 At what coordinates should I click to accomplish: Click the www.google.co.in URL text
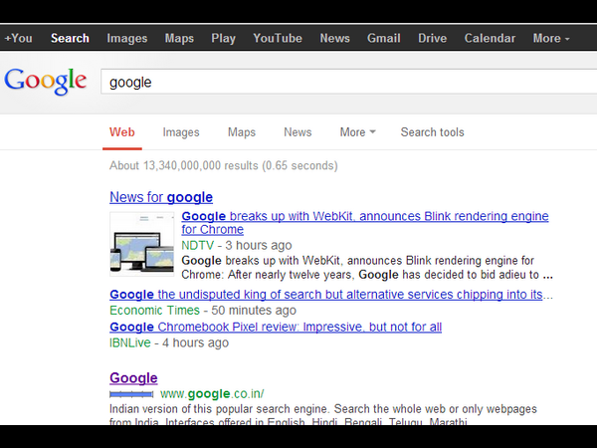click(212, 393)
